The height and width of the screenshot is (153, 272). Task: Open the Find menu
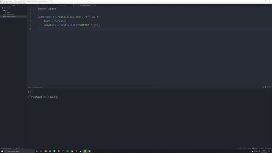[x=16, y=3]
